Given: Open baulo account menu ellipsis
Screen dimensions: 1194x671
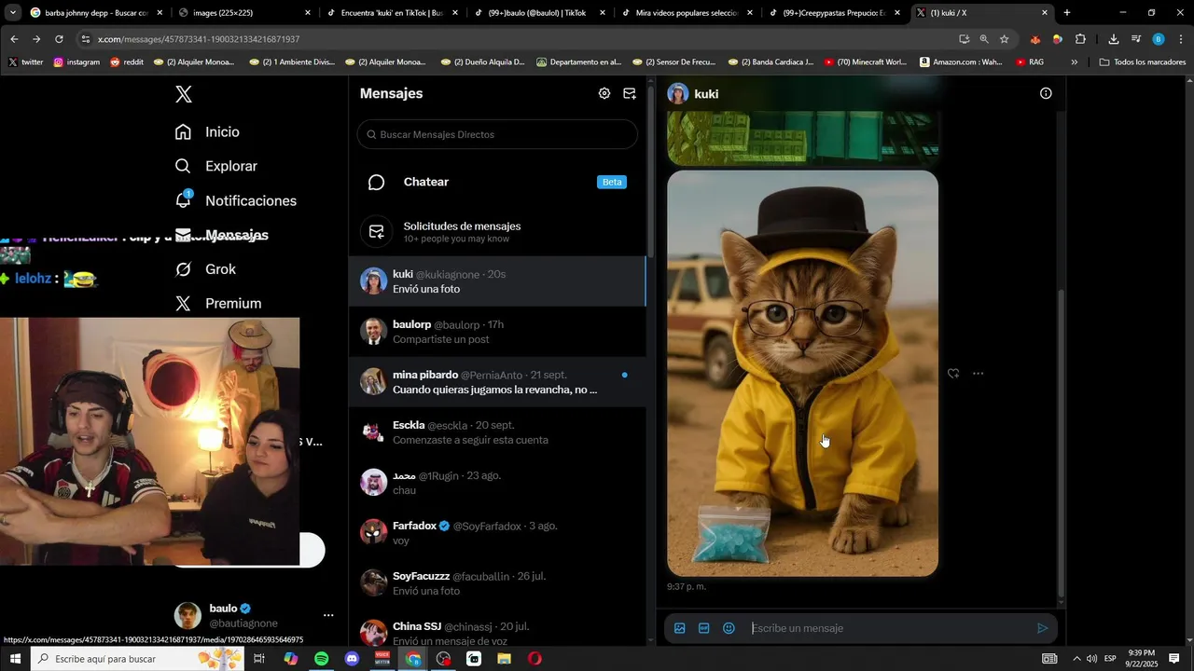Looking at the screenshot, I should [328, 615].
